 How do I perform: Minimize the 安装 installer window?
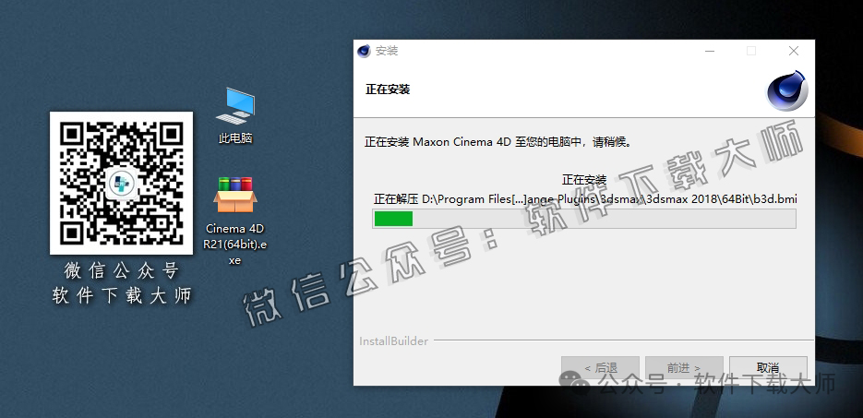point(710,51)
